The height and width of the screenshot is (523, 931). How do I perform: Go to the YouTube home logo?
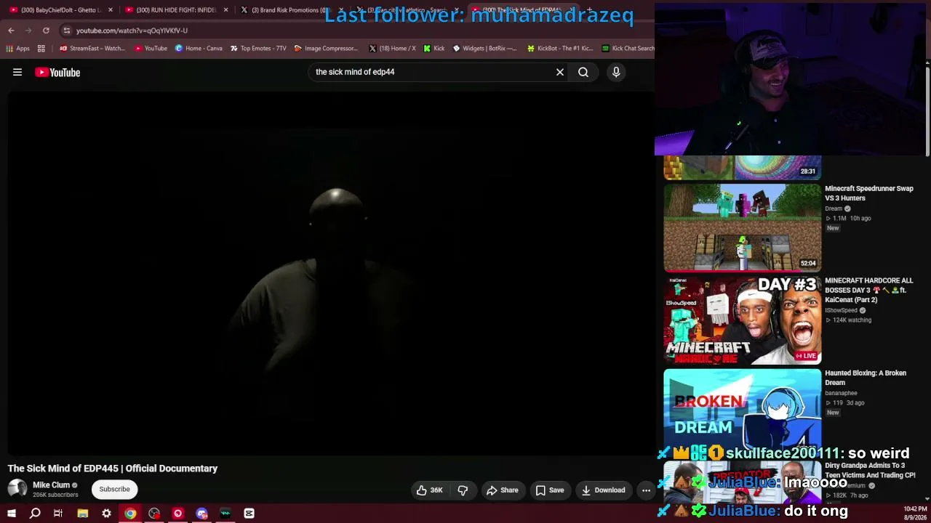[x=57, y=72]
